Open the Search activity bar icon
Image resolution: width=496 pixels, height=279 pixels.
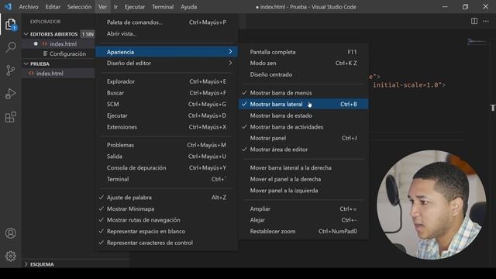[x=10, y=47]
